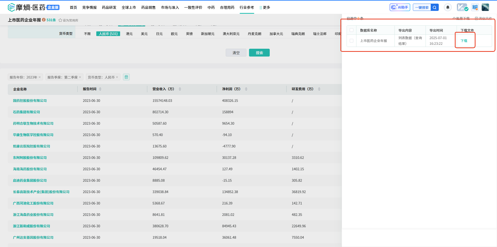Viewport: 497px width, 247px height.
Task: Select currency option 日元
Action: point(159,34)
